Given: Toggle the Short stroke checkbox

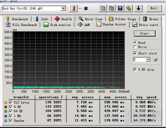Looking at the screenshot, I should (x=135, y=53).
